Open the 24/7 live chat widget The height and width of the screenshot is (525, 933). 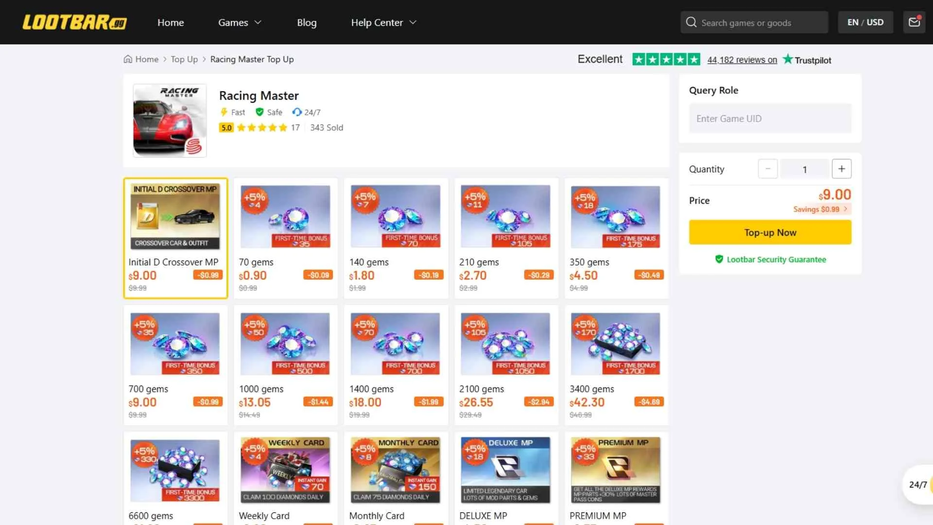point(917,485)
